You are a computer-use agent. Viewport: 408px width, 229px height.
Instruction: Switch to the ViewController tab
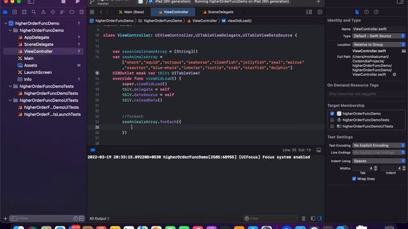[173, 12]
